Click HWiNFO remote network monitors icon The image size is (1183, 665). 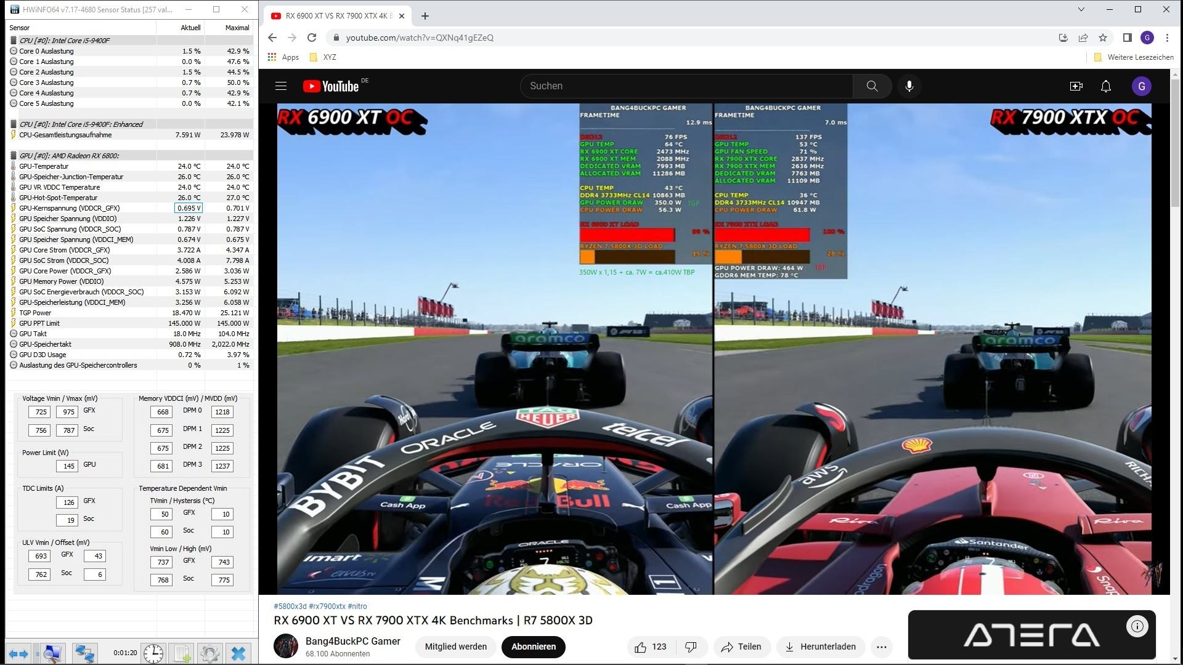(x=84, y=653)
